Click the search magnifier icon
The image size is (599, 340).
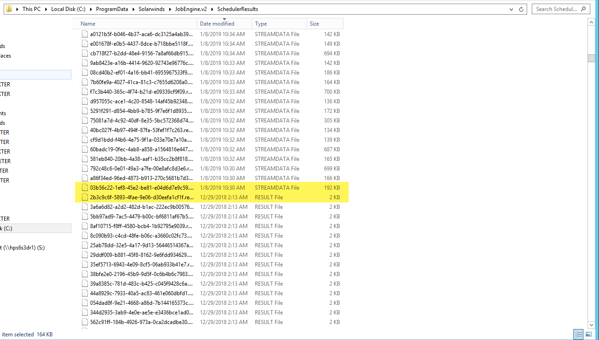(583, 9)
